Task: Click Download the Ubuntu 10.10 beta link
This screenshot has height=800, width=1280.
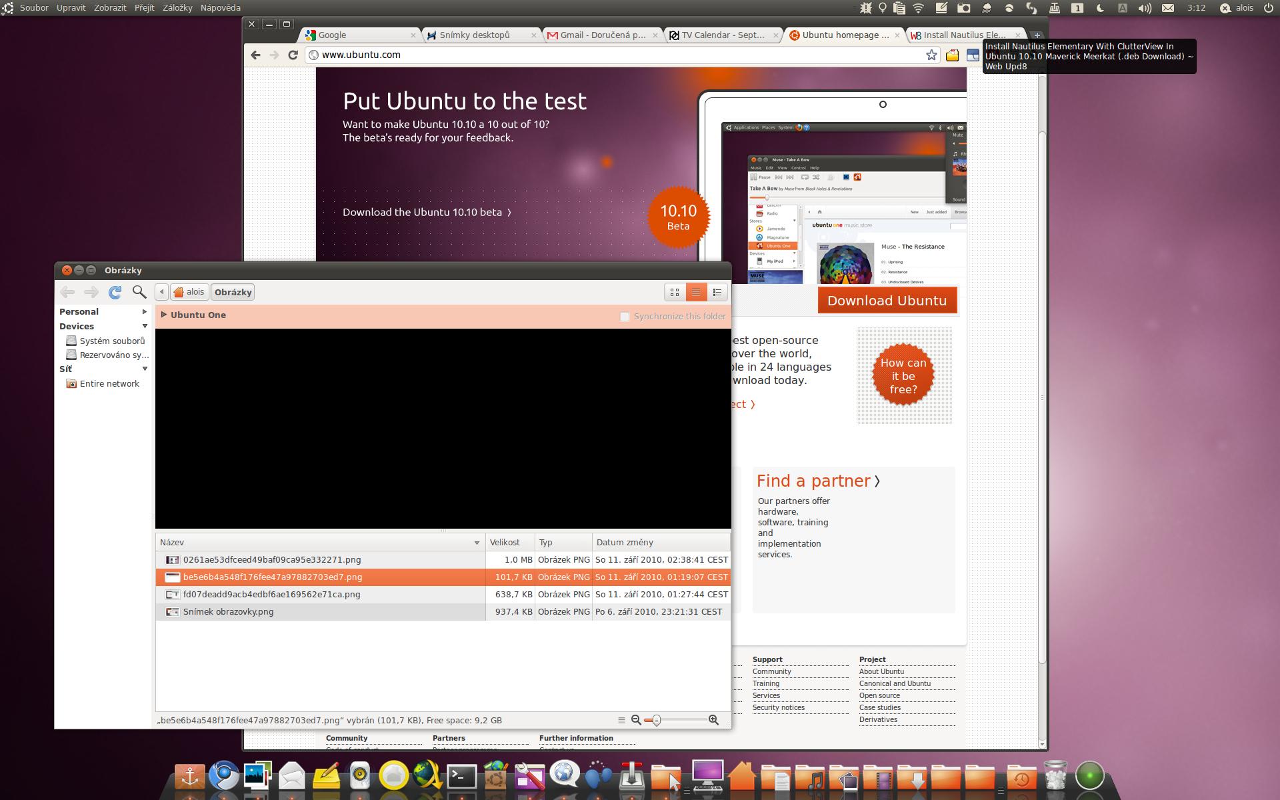Action: pyautogui.click(x=427, y=213)
